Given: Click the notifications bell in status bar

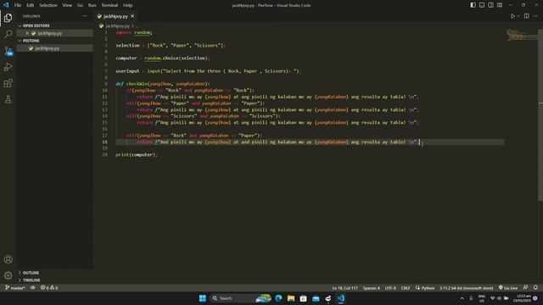Looking at the screenshot, I should [535, 288].
